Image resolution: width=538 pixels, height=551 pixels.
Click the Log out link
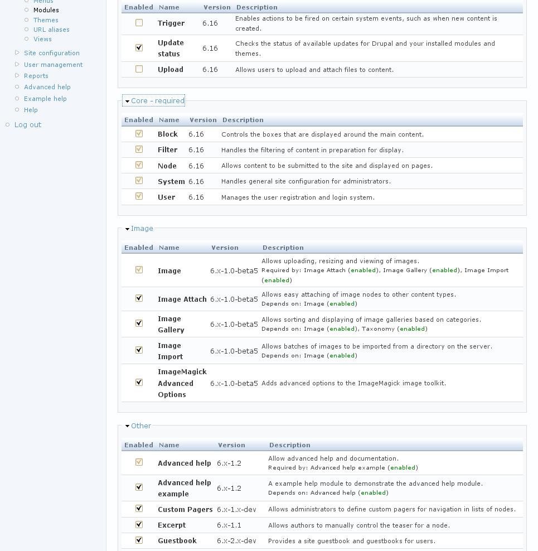pos(28,124)
